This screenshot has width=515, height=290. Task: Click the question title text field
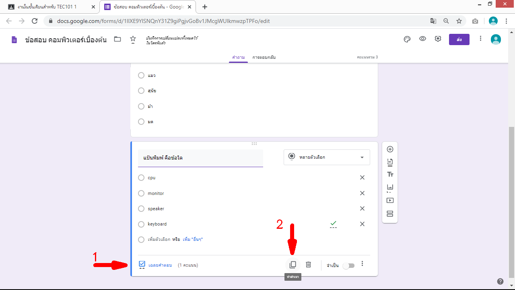click(200, 158)
